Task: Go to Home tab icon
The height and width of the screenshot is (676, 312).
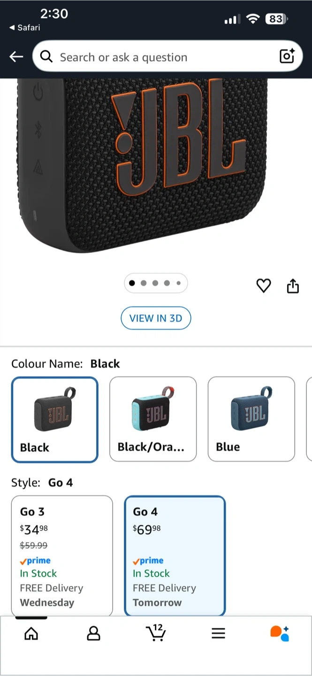Action: click(31, 633)
